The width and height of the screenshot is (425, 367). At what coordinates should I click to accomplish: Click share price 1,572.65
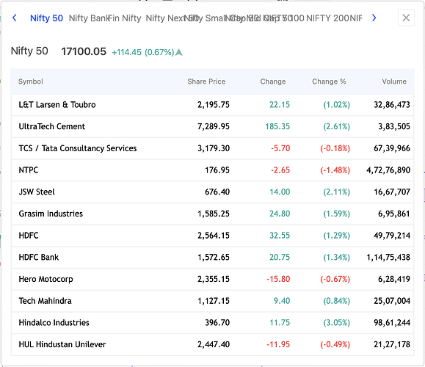click(214, 257)
